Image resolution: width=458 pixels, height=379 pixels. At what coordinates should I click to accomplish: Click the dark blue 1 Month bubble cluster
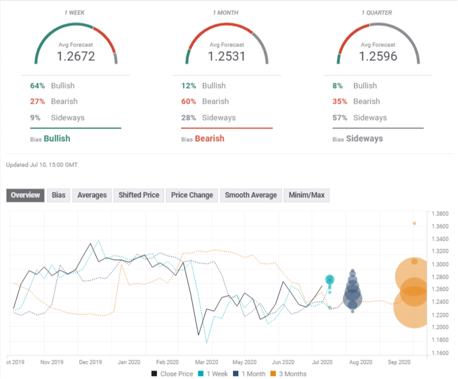pos(352,294)
